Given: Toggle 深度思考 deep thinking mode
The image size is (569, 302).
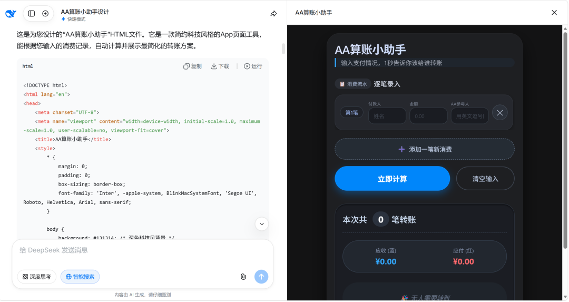Looking at the screenshot, I should coord(37,277).
